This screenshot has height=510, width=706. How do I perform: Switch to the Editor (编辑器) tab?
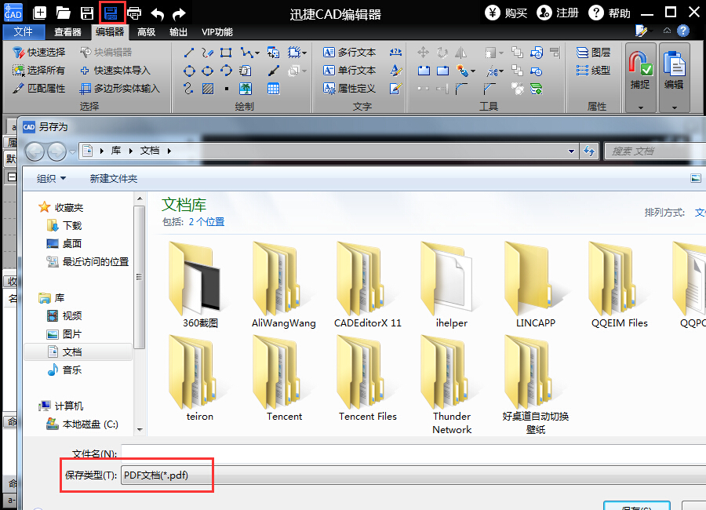110,32
